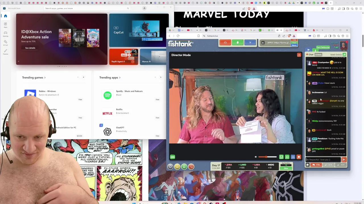364x204 pixels.
Task: Reload the fishtank.live page
Action: (178, 36)
